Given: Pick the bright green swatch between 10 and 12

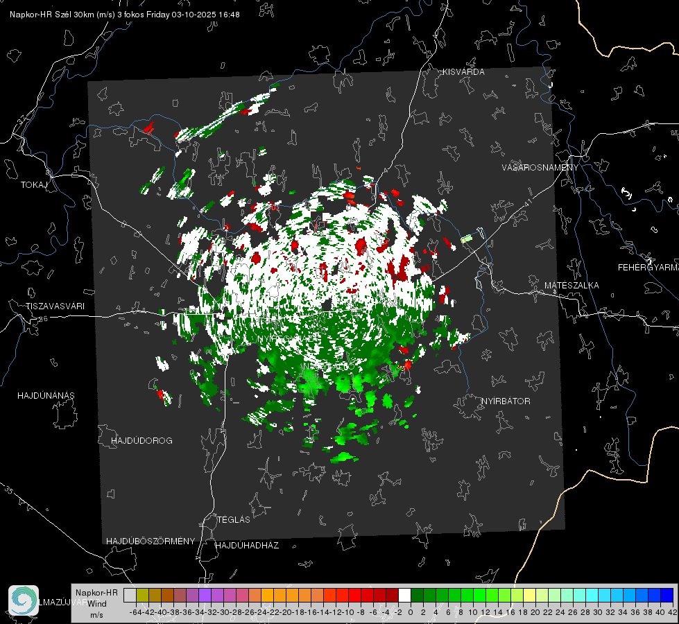Looking at the screenshot, I should coord(479,596).
